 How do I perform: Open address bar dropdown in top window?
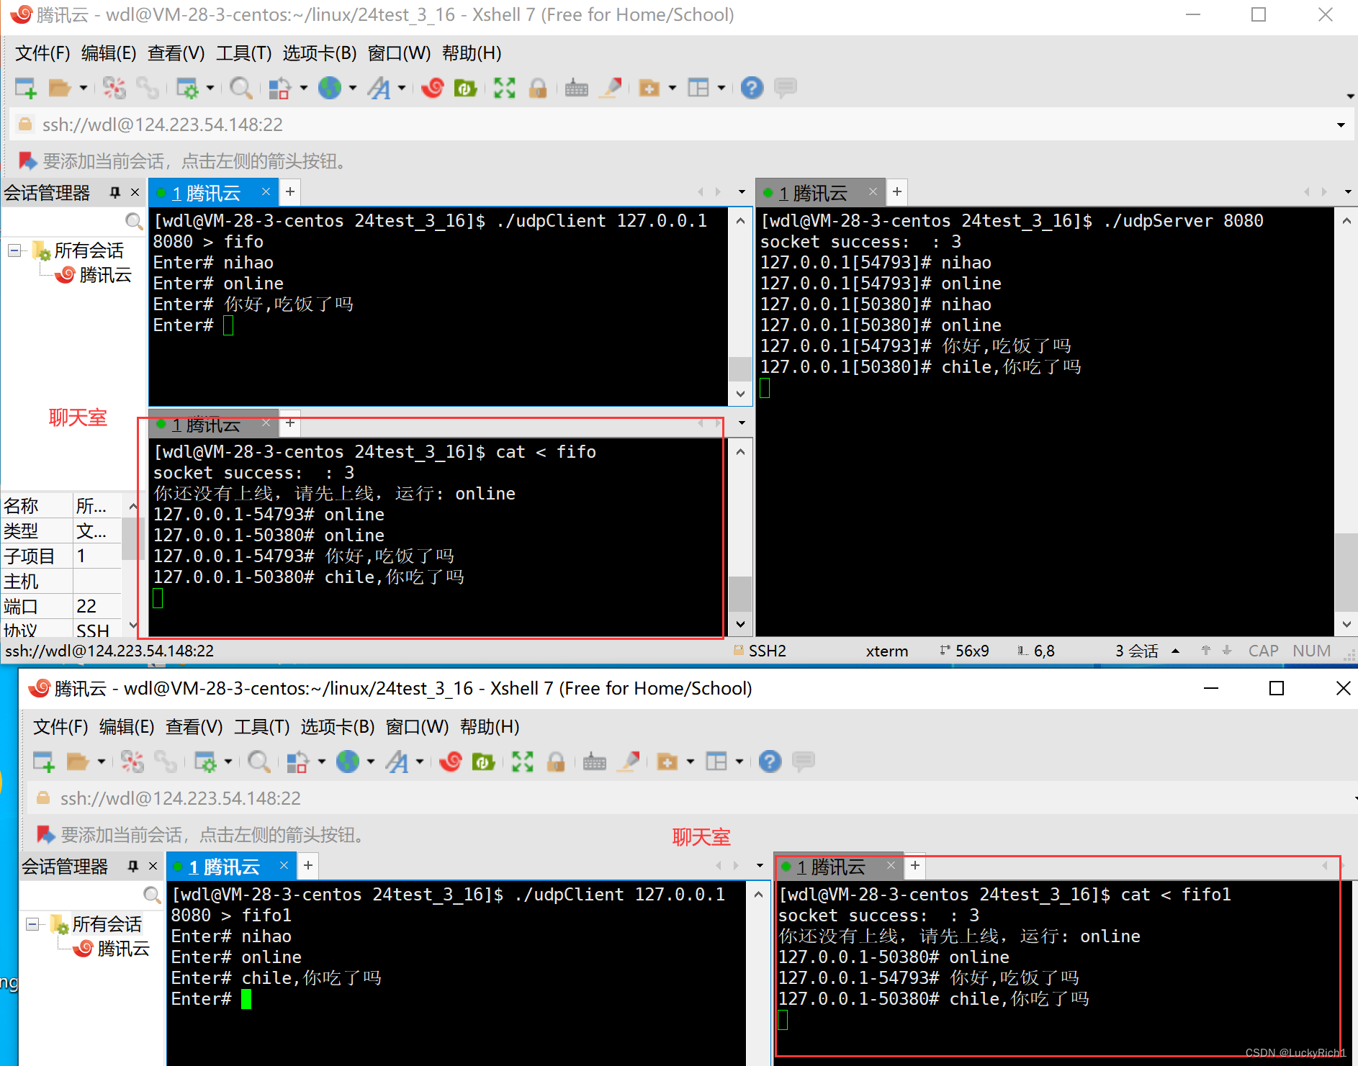pos(1341,125)
